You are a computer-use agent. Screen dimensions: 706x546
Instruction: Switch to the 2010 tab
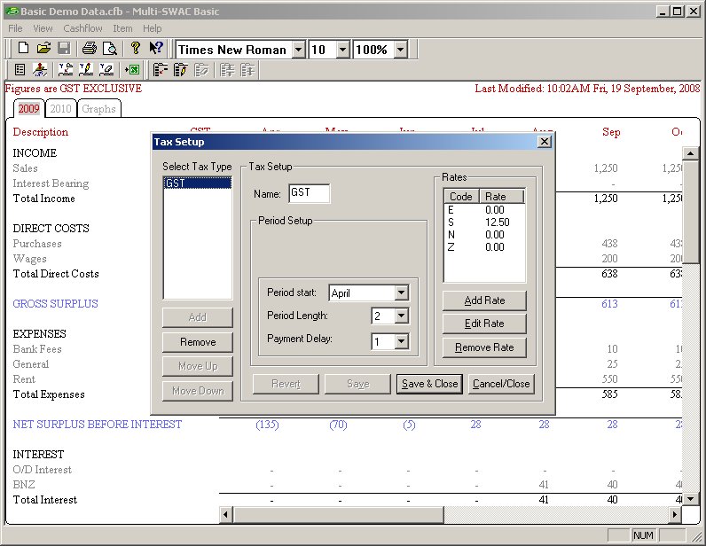click(61, 108)
